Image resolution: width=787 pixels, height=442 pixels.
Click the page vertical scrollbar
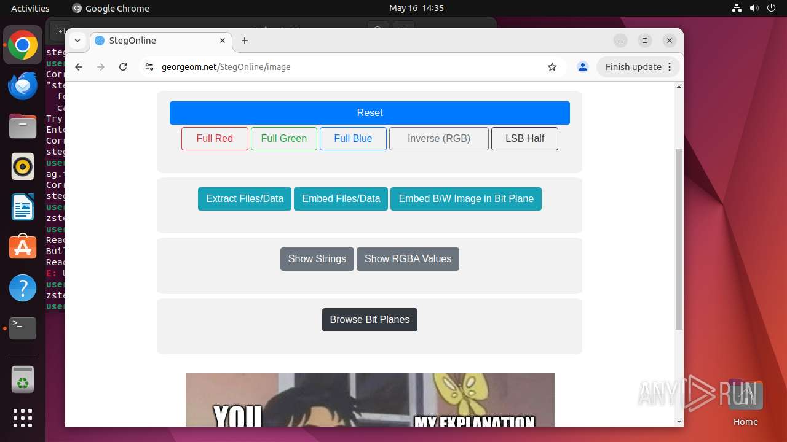(x=679, y=239)
